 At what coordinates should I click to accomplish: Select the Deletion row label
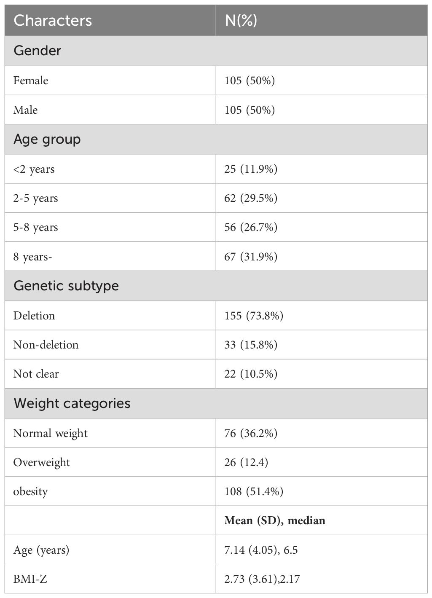click(34, 316)
